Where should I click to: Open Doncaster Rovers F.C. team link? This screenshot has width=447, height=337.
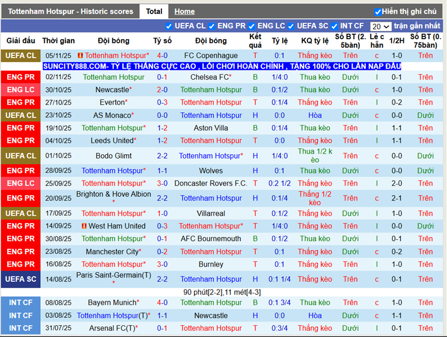[x=211, y=183]
